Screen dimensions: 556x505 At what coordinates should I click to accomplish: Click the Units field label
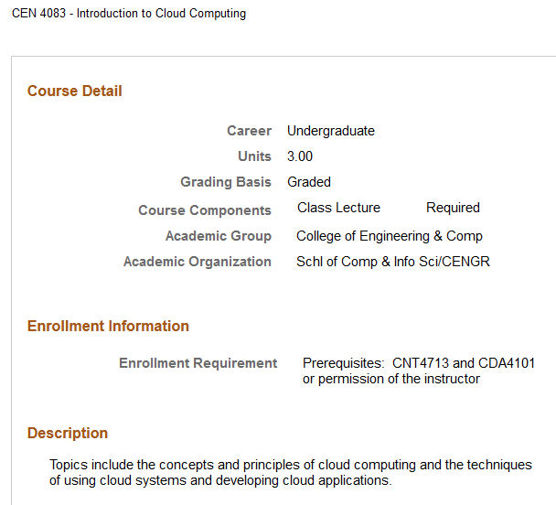click(254, 156)
